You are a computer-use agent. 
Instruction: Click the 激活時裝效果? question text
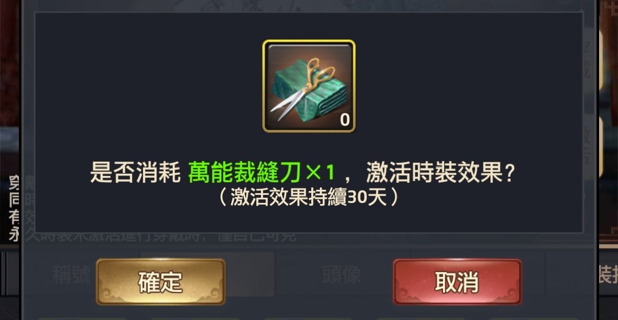pyautogui.click(x=441, y=173)
